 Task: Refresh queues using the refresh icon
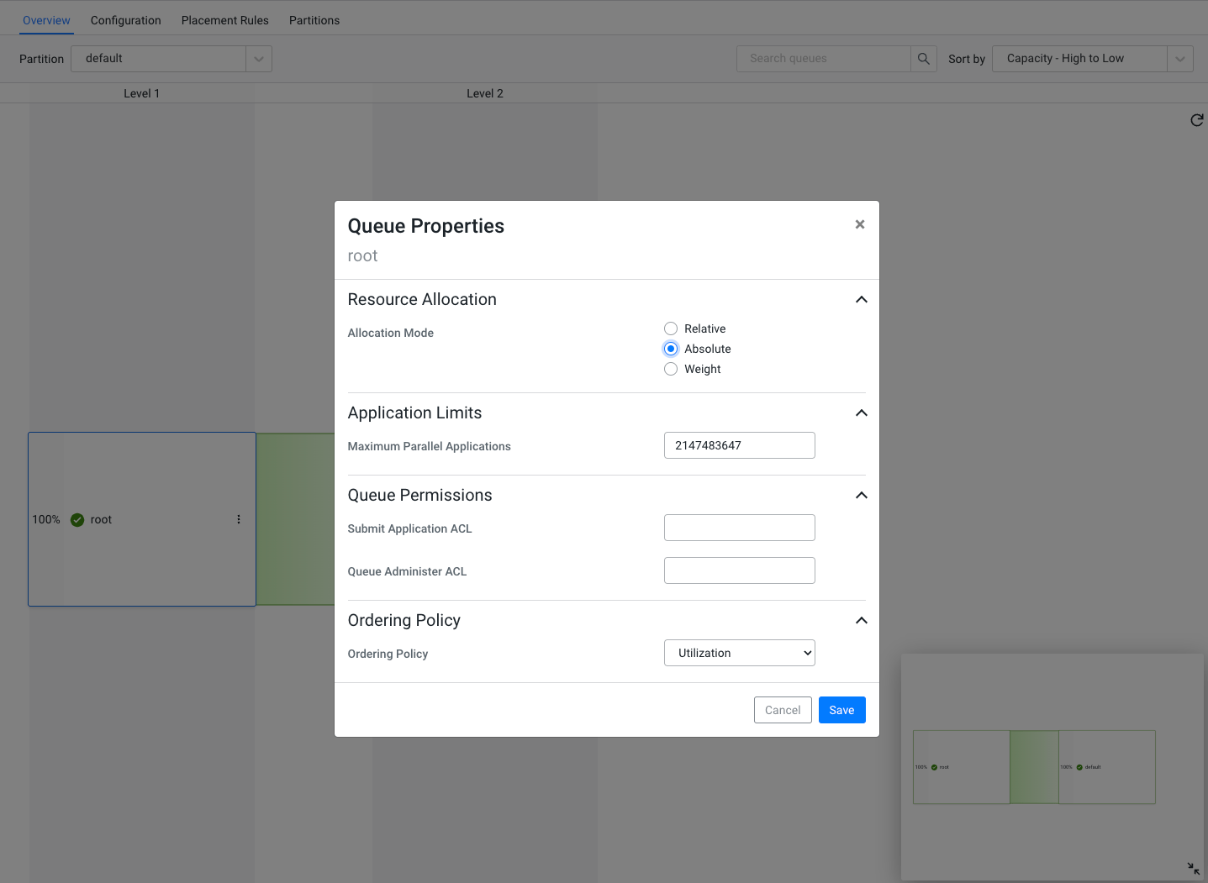click(x=1197, y=120)
